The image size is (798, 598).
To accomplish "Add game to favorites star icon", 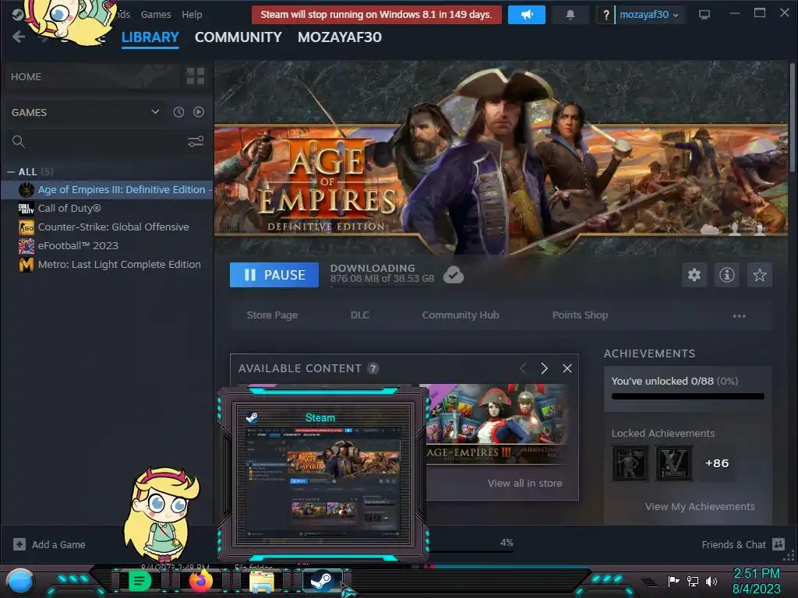I will tap(759, 275).
